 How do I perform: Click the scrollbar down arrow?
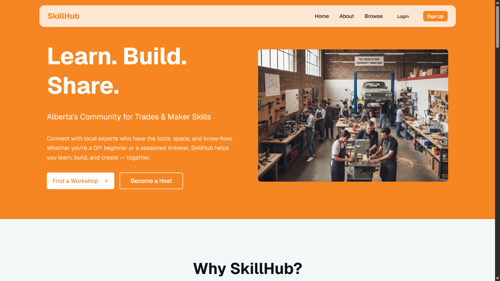coord(497,278)
